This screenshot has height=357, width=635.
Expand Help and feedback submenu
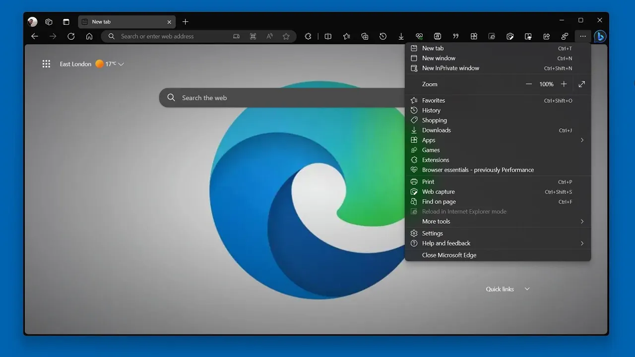point(498,243)
